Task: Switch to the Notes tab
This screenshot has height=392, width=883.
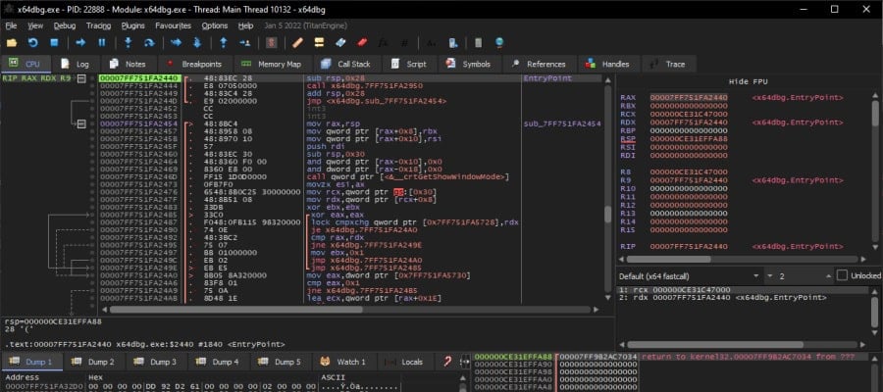Action: (x=129, y=64)
